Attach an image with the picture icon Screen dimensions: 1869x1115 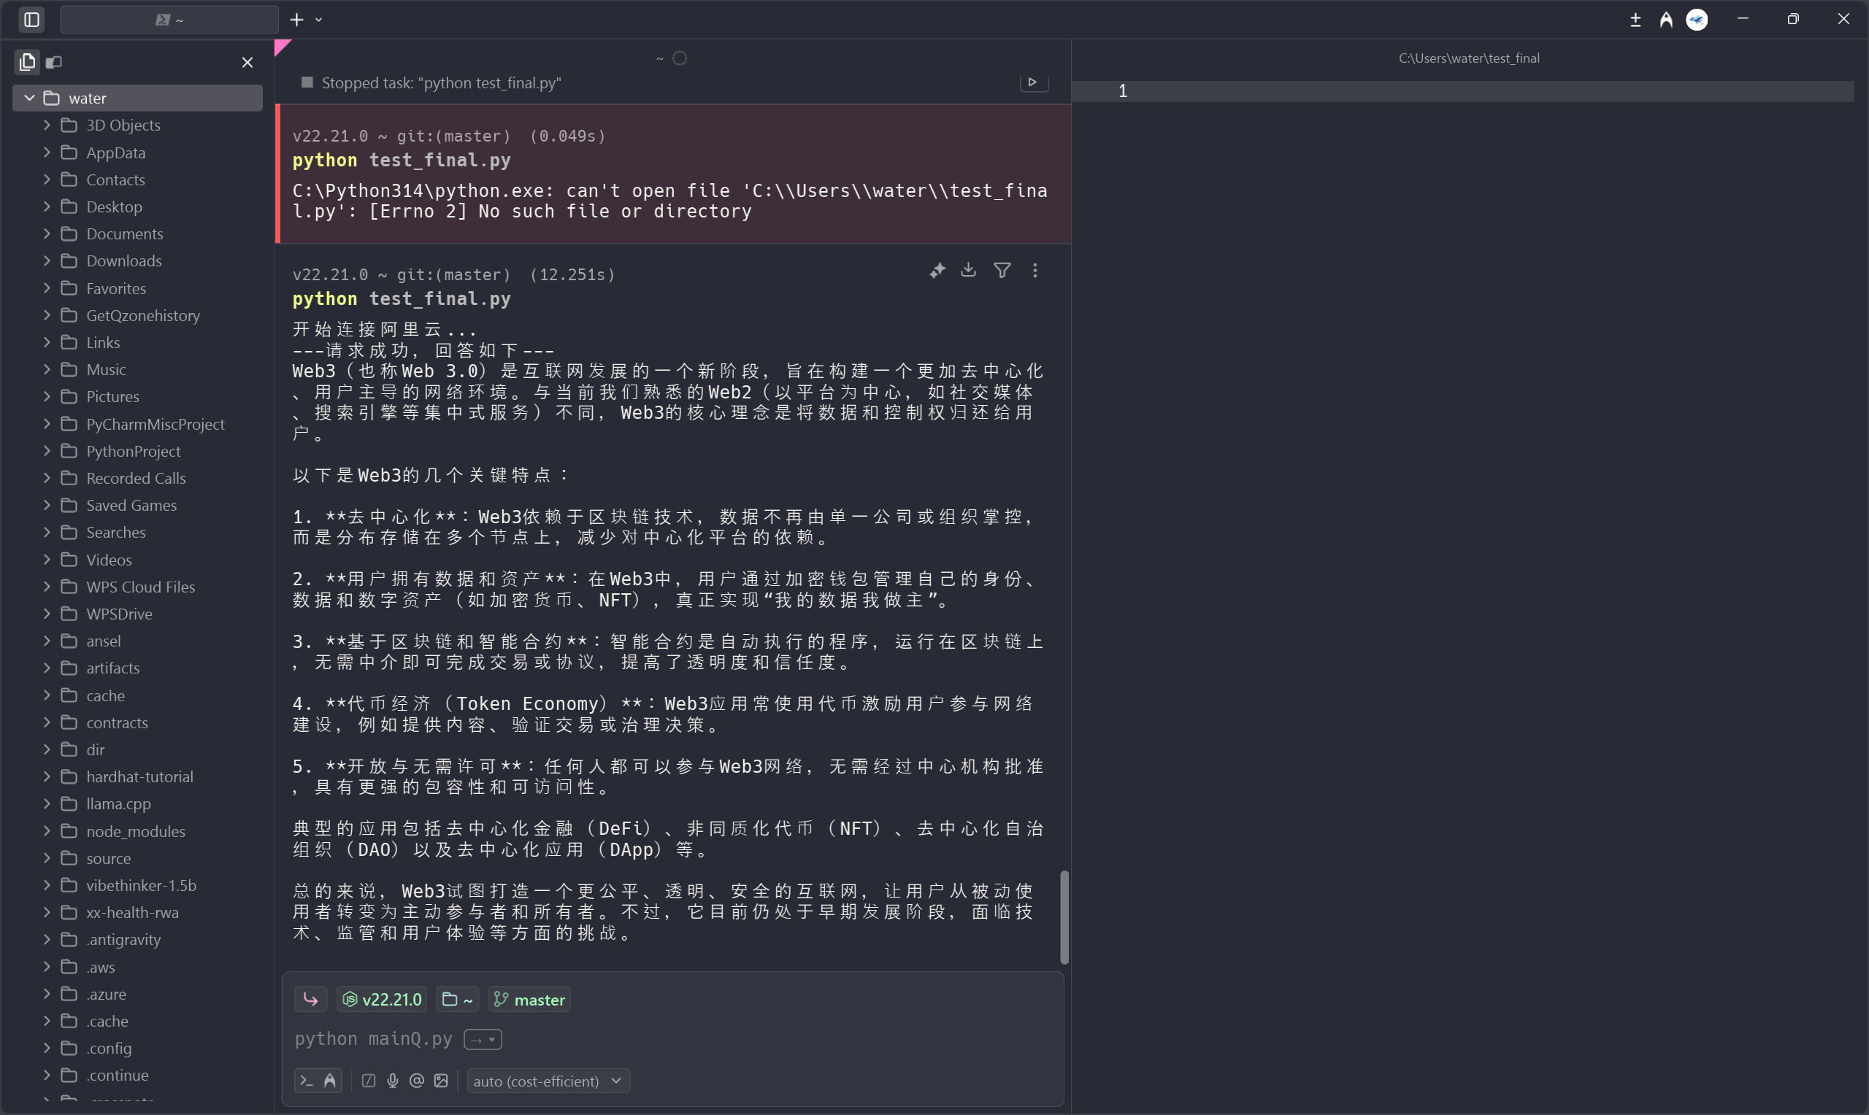click(x=441, y=1081)
